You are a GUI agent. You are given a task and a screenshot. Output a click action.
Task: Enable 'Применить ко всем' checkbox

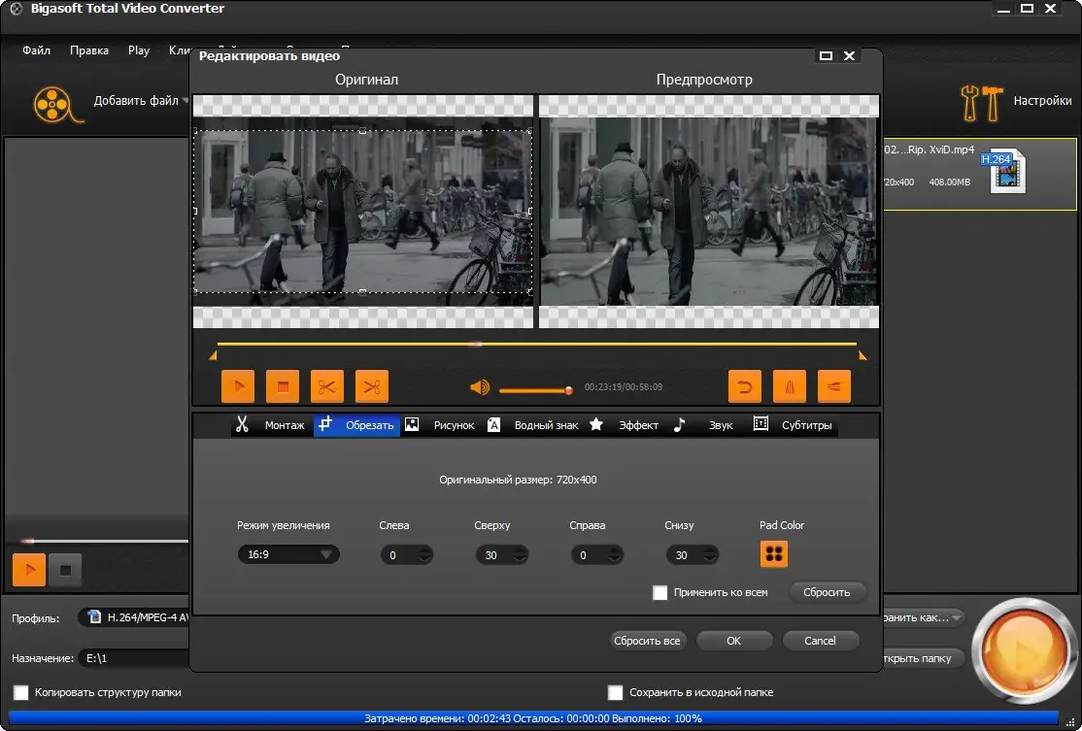tap(660, 592)
